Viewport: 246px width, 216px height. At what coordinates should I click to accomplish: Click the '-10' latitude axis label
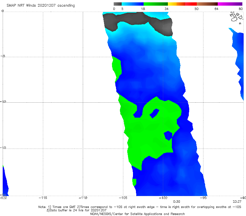[x=3, y=101]
